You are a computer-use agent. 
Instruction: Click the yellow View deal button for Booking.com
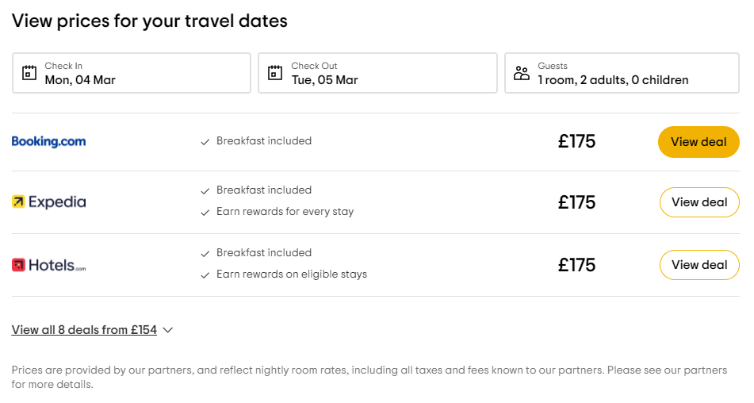point(699,142)
